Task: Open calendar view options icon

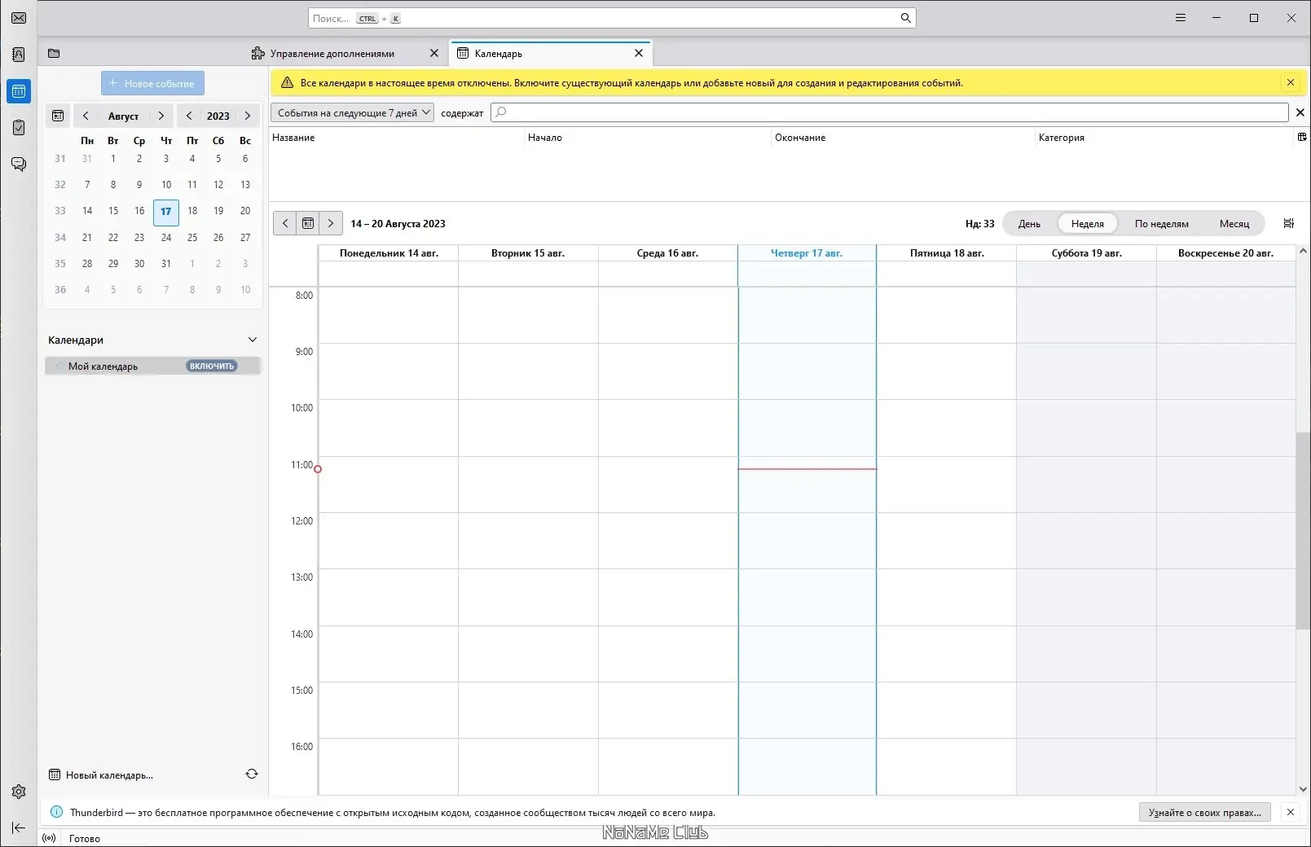Action: [x=1289, y=223]
